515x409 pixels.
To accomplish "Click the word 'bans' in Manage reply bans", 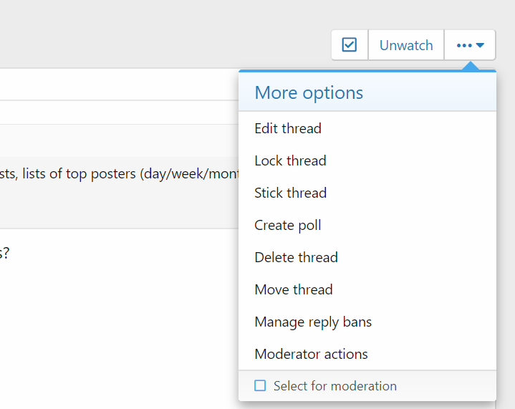I will [x=357, y=322].
